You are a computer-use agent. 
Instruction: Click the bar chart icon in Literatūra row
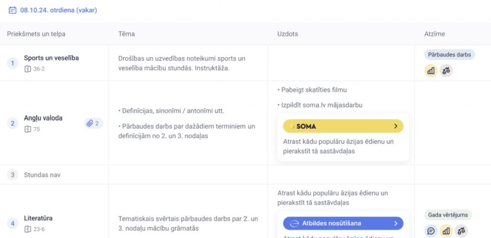click(x=446, y=231)
